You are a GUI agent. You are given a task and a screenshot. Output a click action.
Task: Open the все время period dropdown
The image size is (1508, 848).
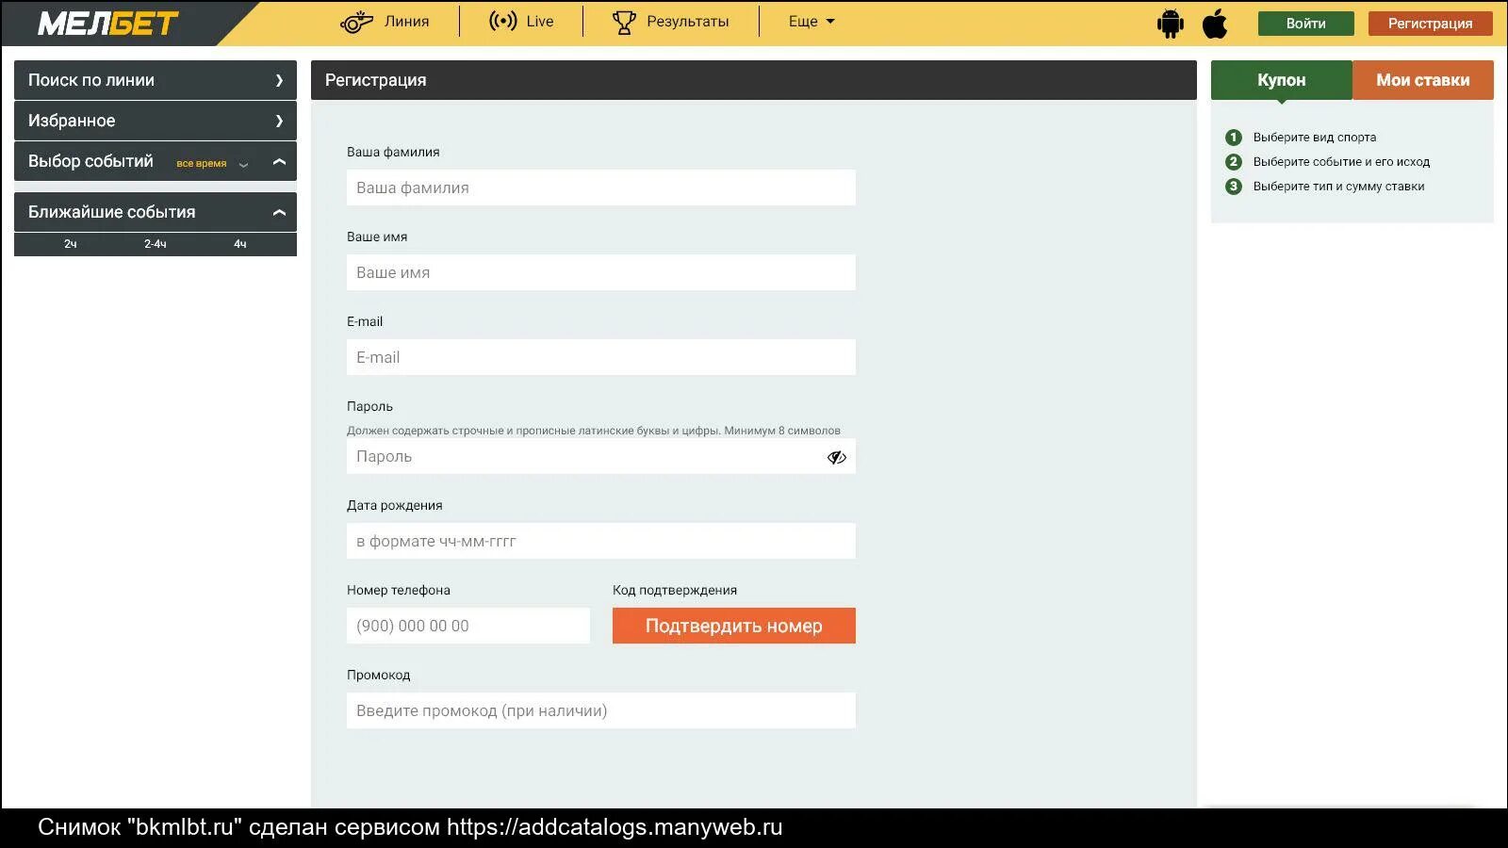(x=212, y=163)
